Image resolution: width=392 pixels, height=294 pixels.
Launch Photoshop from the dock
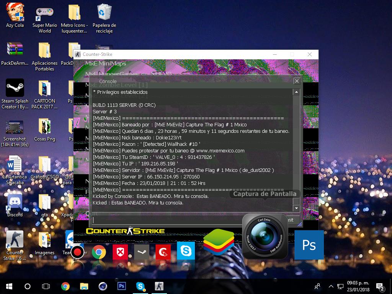point(309,245)
